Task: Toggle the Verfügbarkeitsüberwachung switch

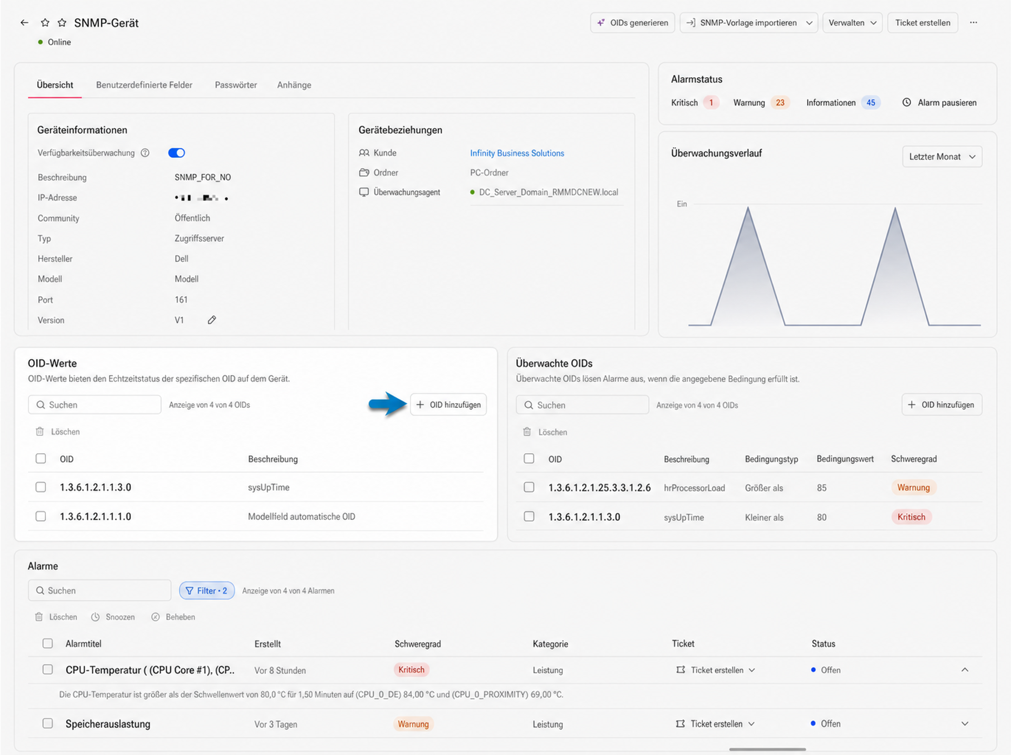Action: click(177, 152)
